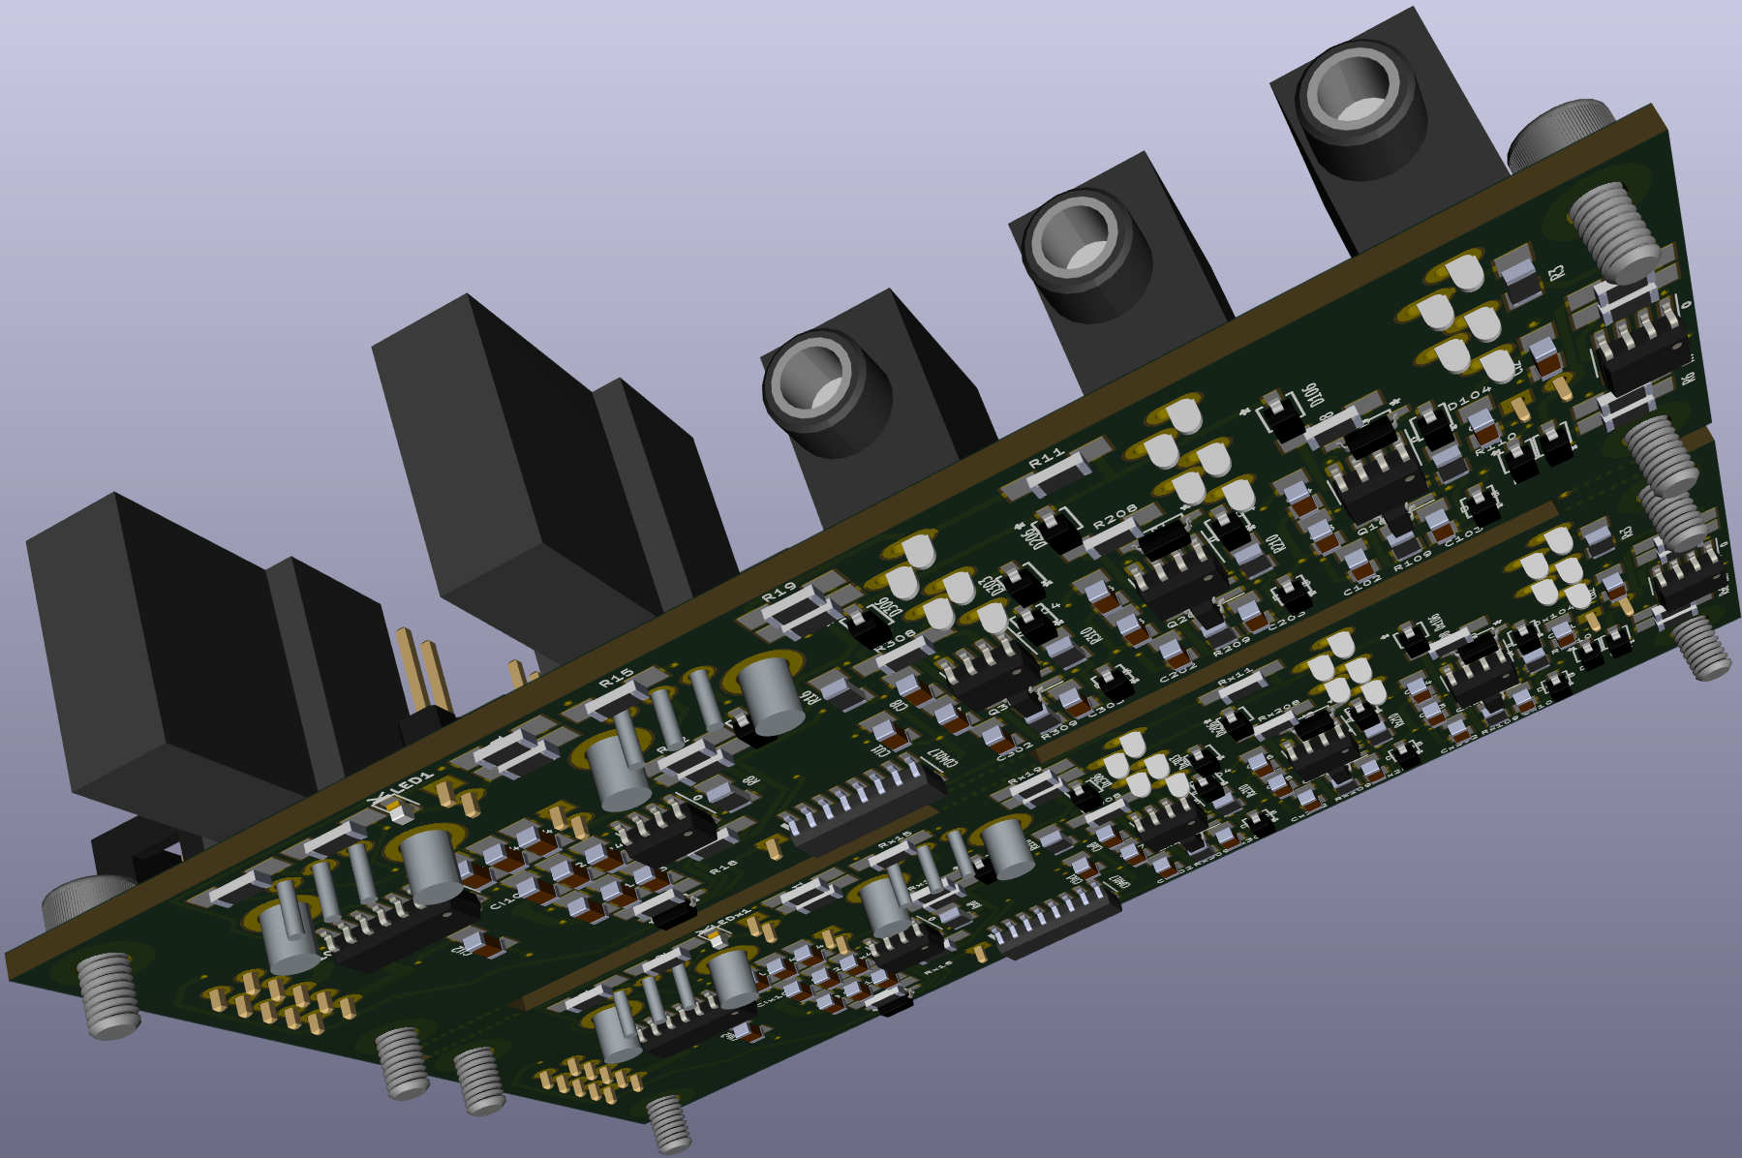The height and width of the screenshot is (1158, 1742).
Task: Click the C102 capacitor label
Action: [1361, 585]
